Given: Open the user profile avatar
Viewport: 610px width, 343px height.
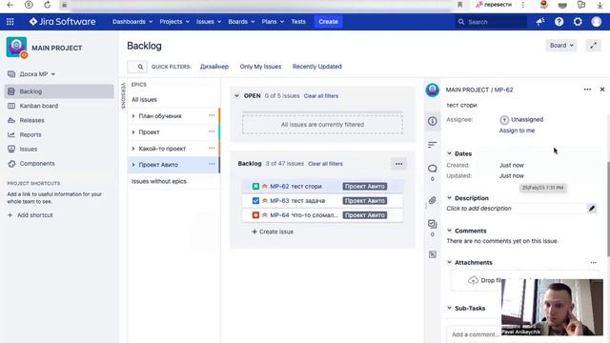Looking at the screenshot, I should pos(597,22).
